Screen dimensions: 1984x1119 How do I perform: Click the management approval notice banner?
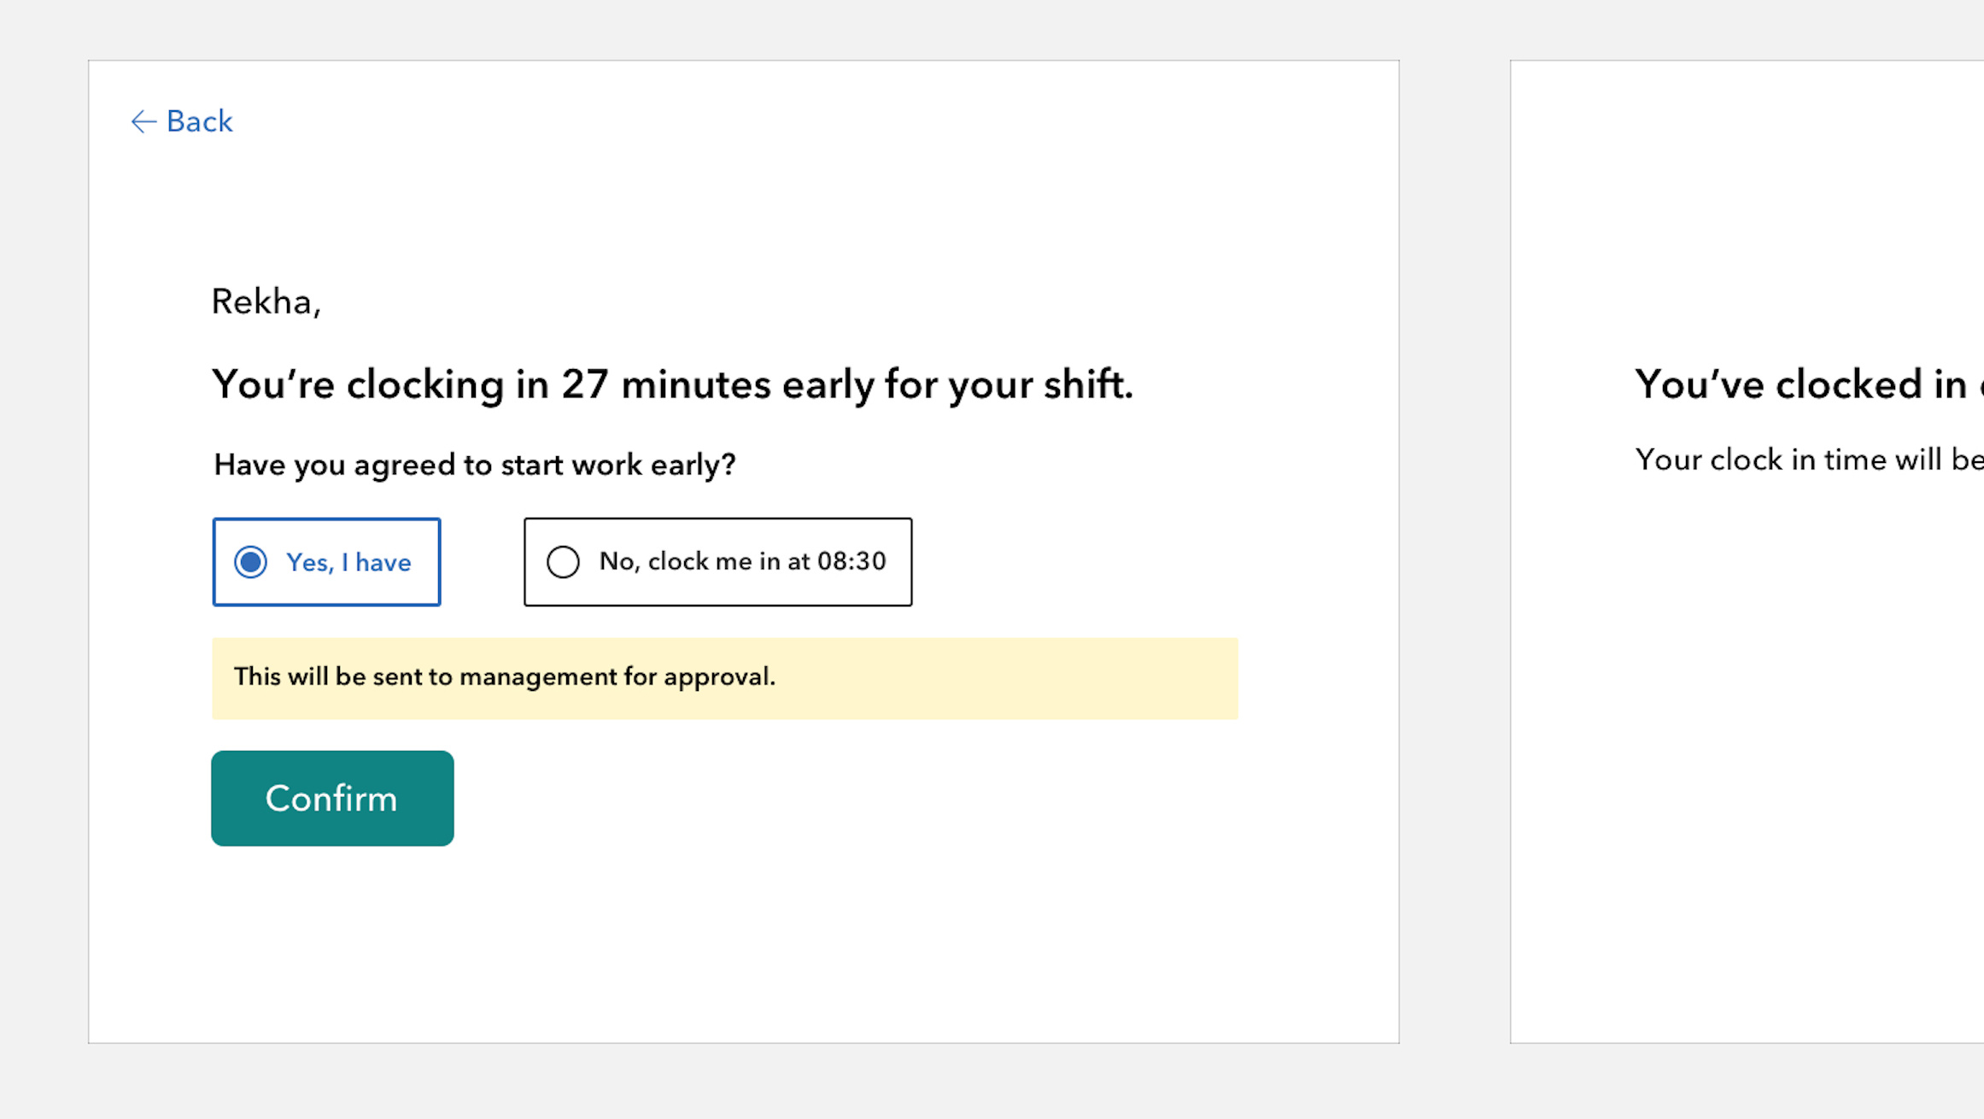pos(724,677)
